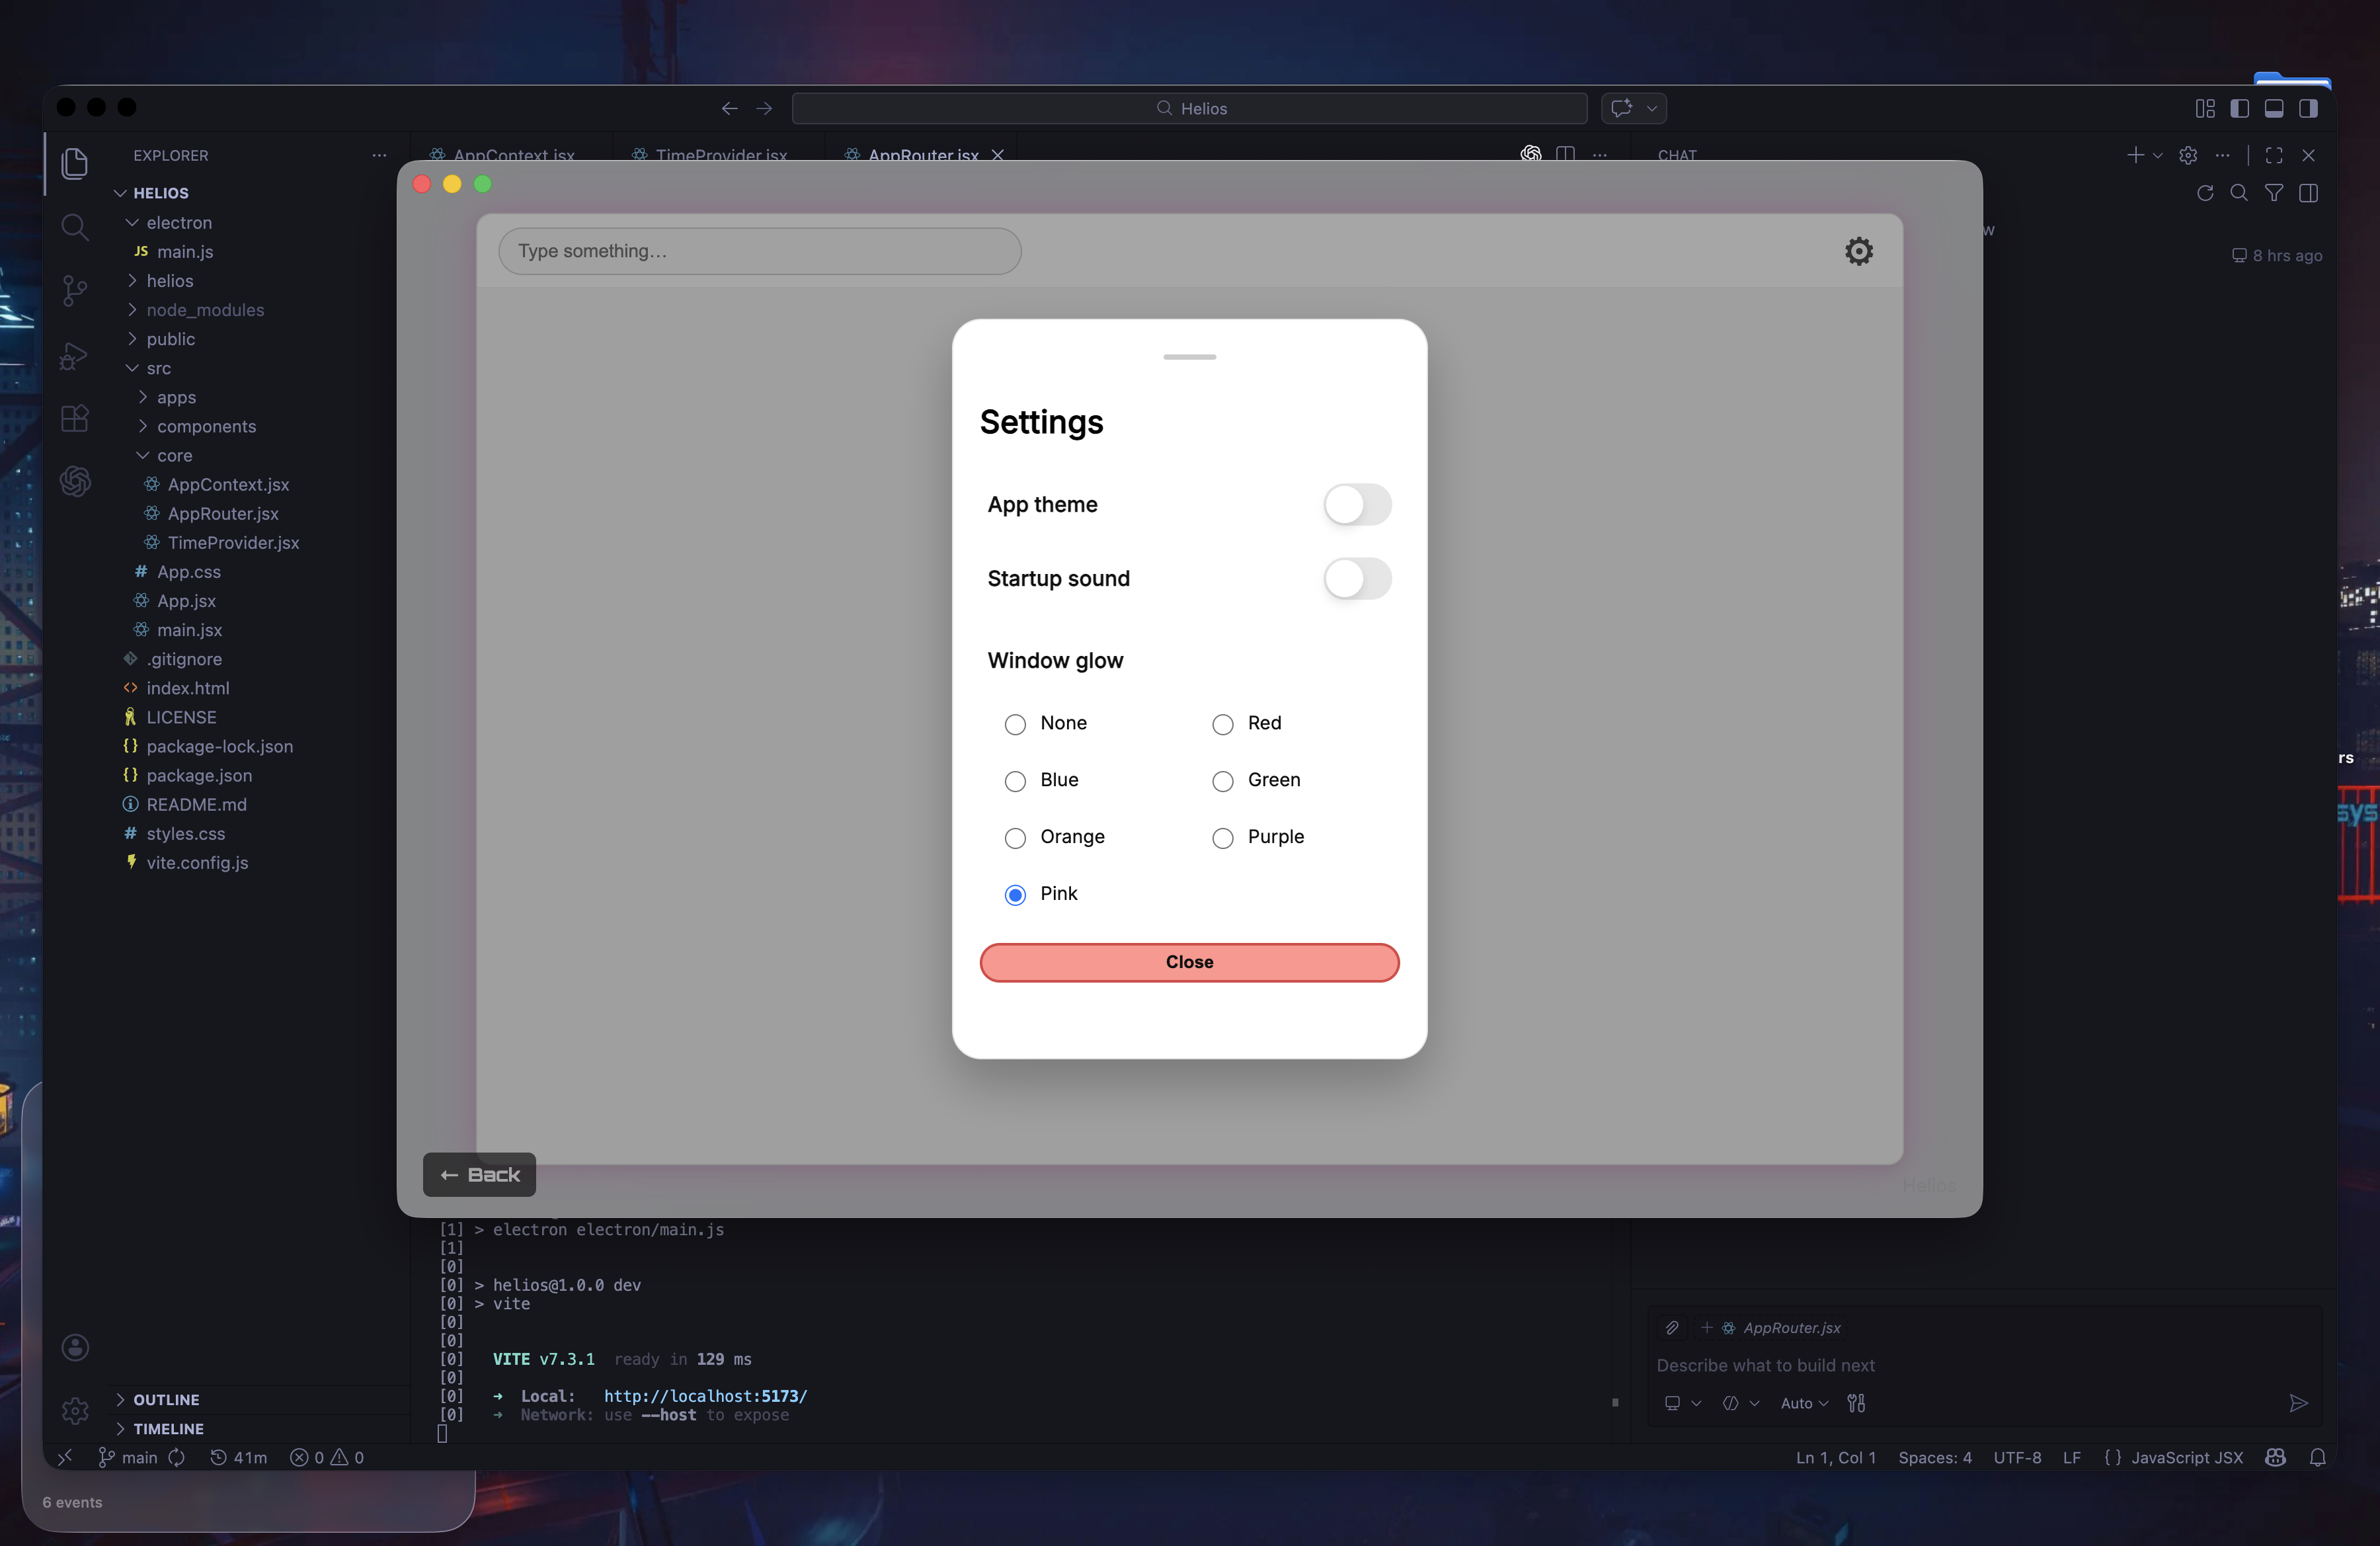Collapse the core folder

point(174,455)
